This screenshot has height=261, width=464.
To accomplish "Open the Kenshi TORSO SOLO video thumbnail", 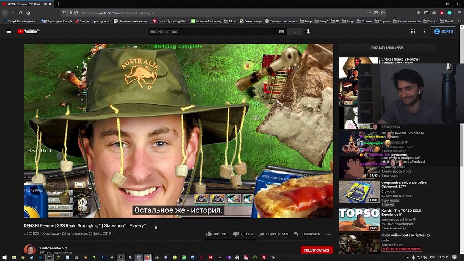I will tap(359, 219).
